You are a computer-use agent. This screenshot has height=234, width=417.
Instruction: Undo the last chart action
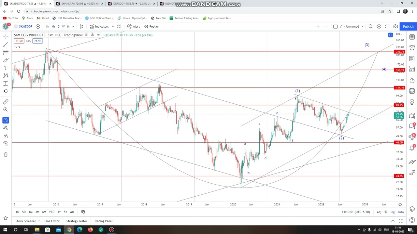tap(318, 26)
